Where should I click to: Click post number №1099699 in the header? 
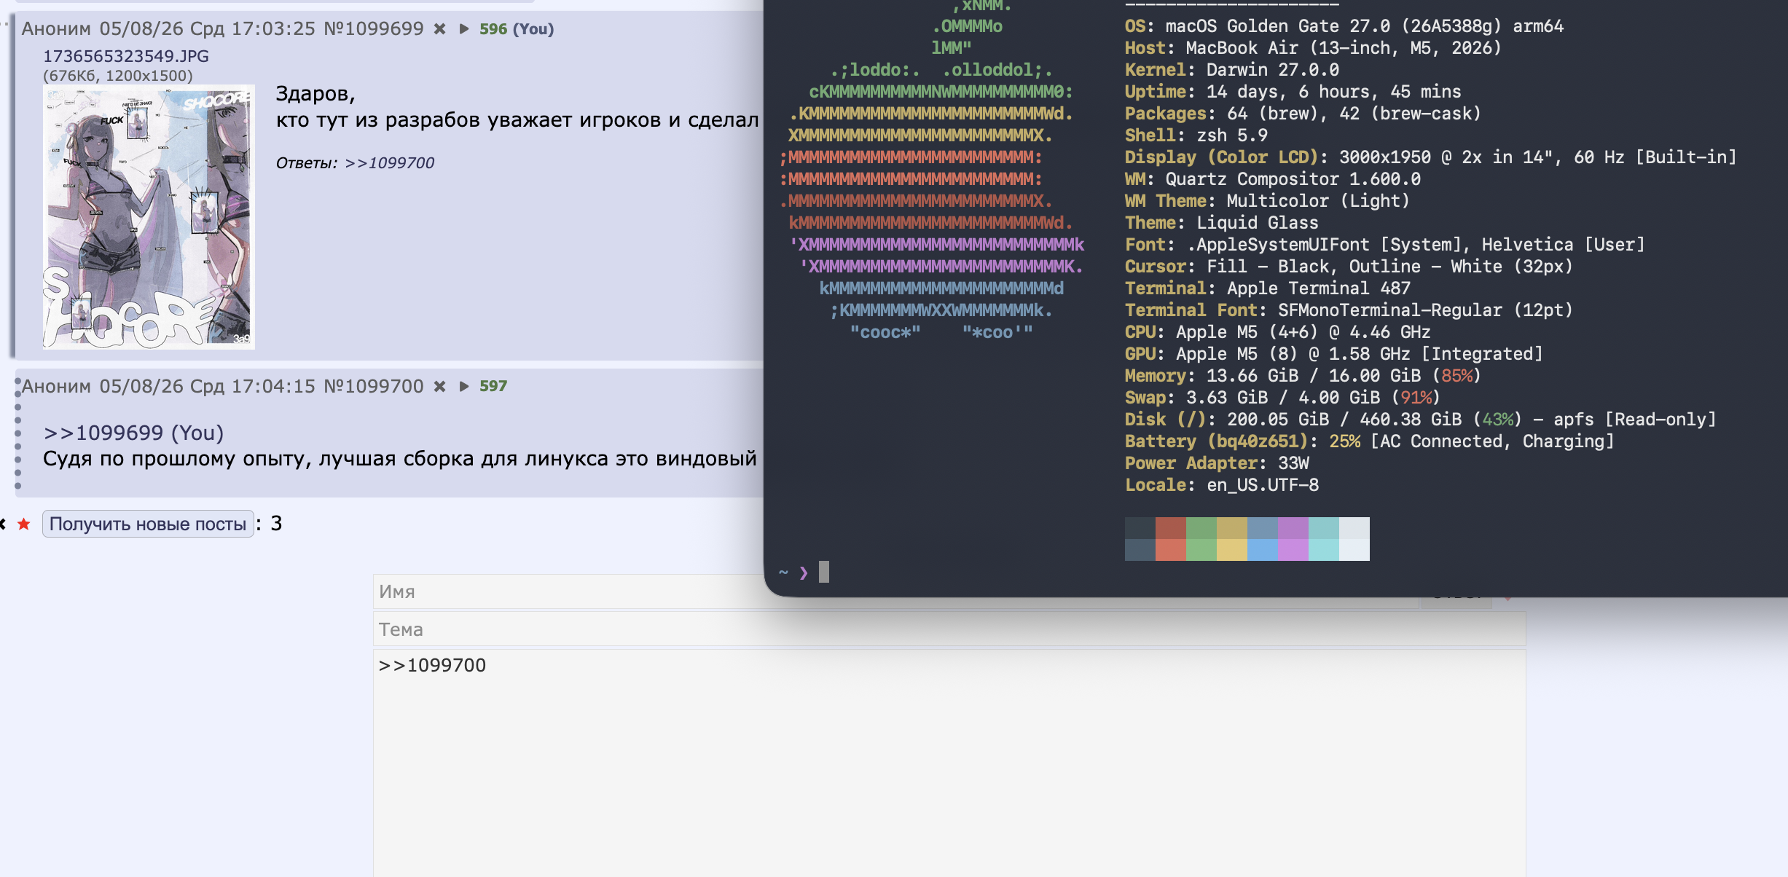(x=374, y=28)
